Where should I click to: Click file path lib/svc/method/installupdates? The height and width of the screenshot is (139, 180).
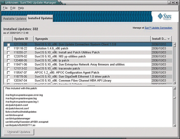[x=21, y=112]
